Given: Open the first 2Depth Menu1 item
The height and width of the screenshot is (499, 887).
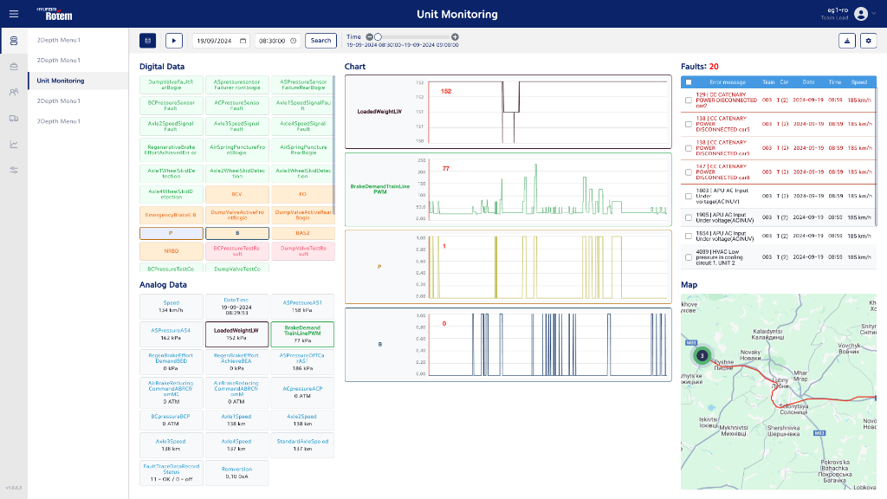Looking at the screenshot, I should click(x=59, y=40).
